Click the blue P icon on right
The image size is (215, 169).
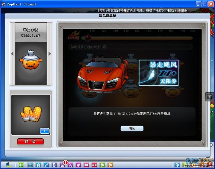pyautogui.click(x=177, y=165)
